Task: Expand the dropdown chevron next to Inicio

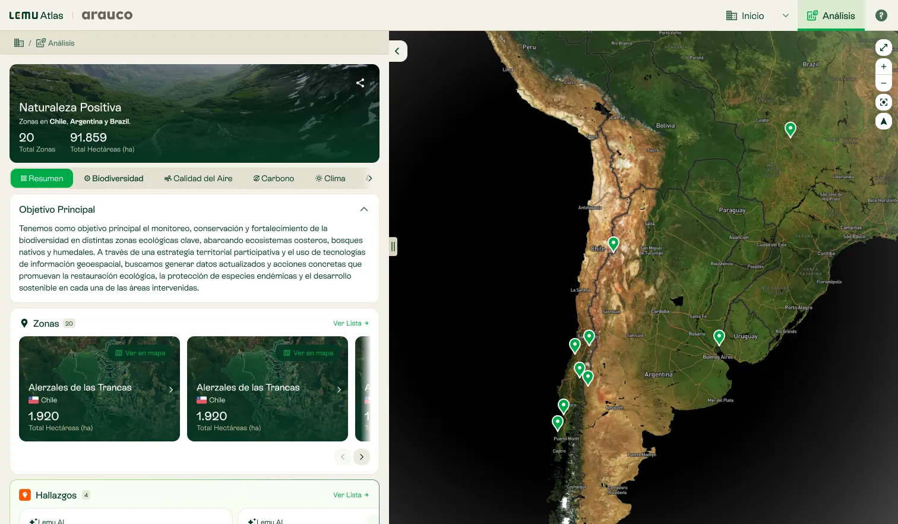Action: [786, 15]
